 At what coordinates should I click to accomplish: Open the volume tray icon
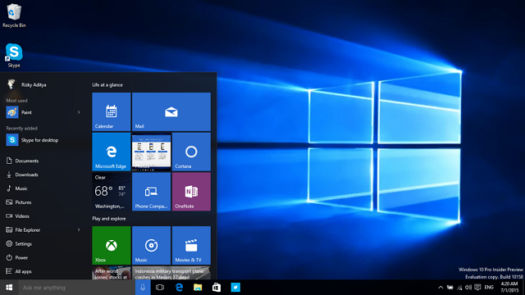point(468,288)
